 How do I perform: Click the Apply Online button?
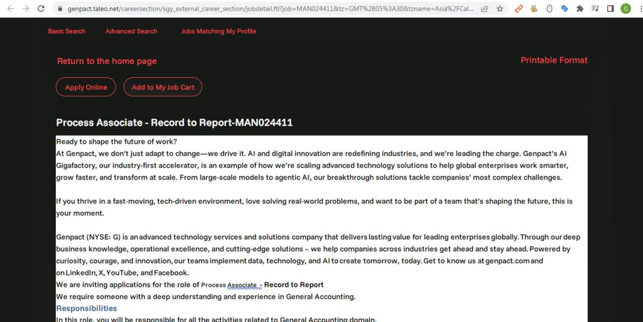click(85, 87)
